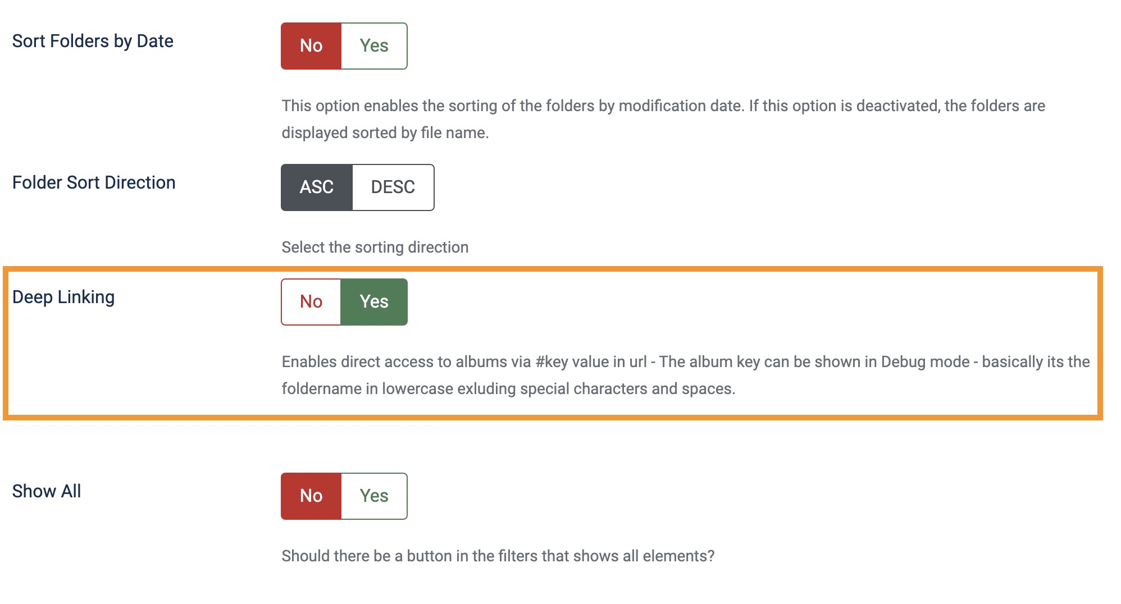Turn on Show All with Yes
The image size is (1121, 604).
click(x=374, y=496)
